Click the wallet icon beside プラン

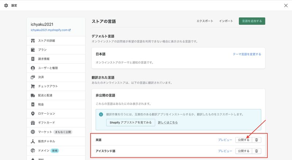[x=33, y=50]
